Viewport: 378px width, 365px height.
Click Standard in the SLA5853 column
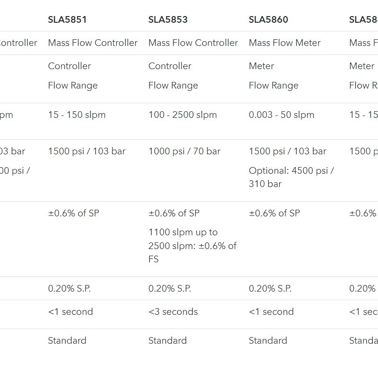(x=167, y=341)
